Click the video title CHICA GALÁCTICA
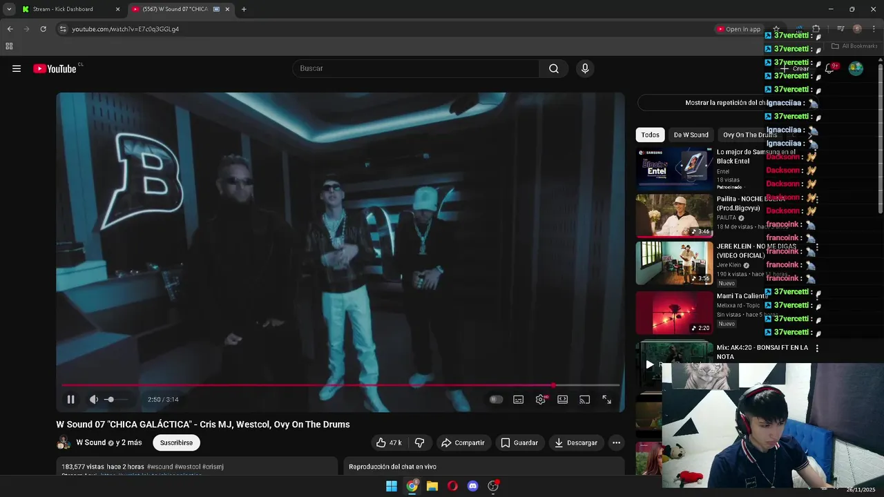The width and height of the screenshot is (884, 497). point(203,425)
